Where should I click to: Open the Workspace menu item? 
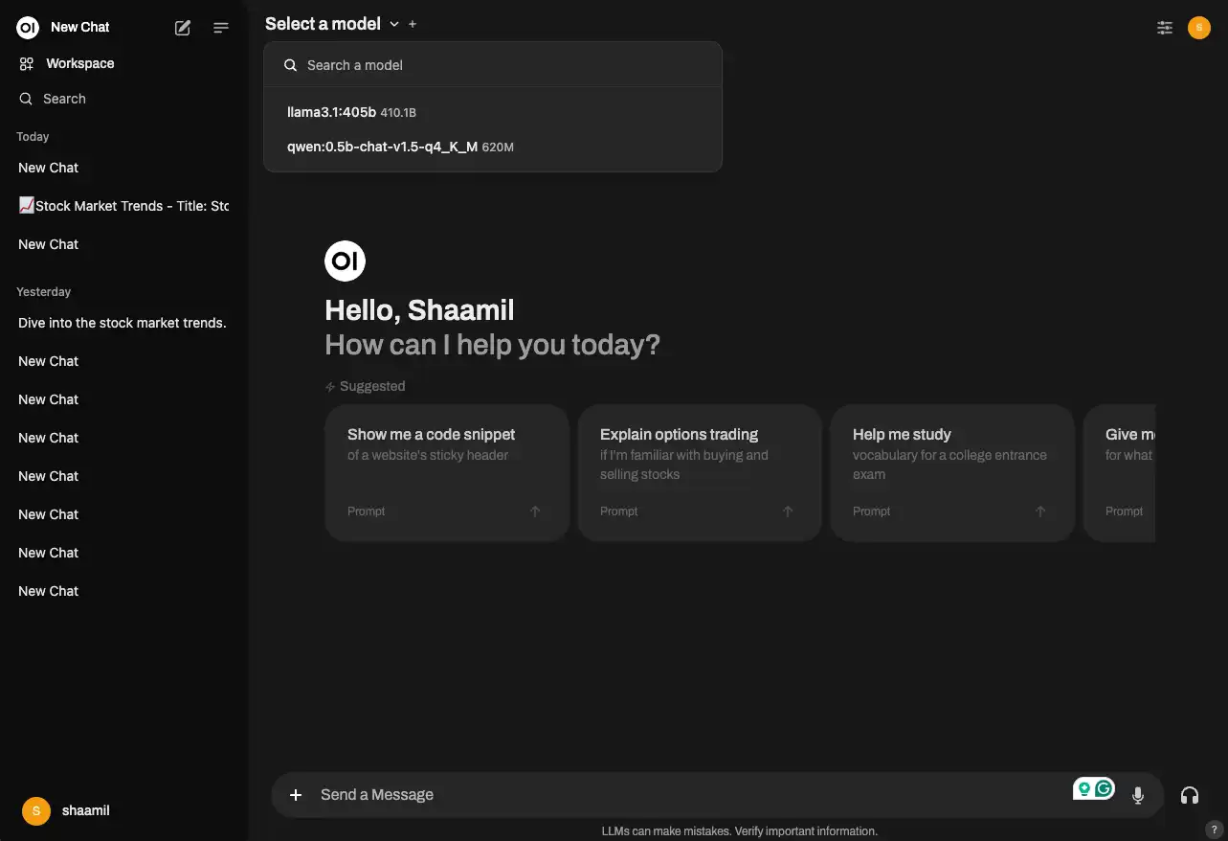[79, 63]
